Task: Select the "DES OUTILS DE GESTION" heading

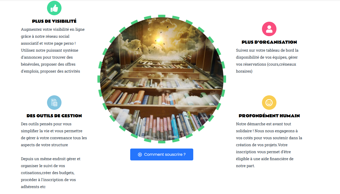Action: click(54, 116)
